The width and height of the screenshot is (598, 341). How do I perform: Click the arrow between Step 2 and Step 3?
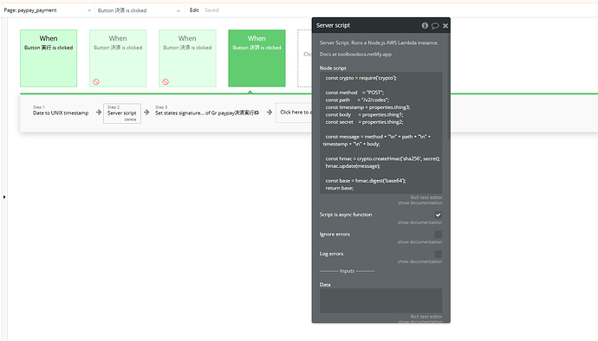(146, 113)
